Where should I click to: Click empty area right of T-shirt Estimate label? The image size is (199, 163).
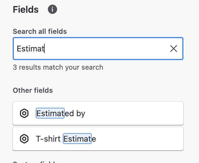tap(141, 139)
